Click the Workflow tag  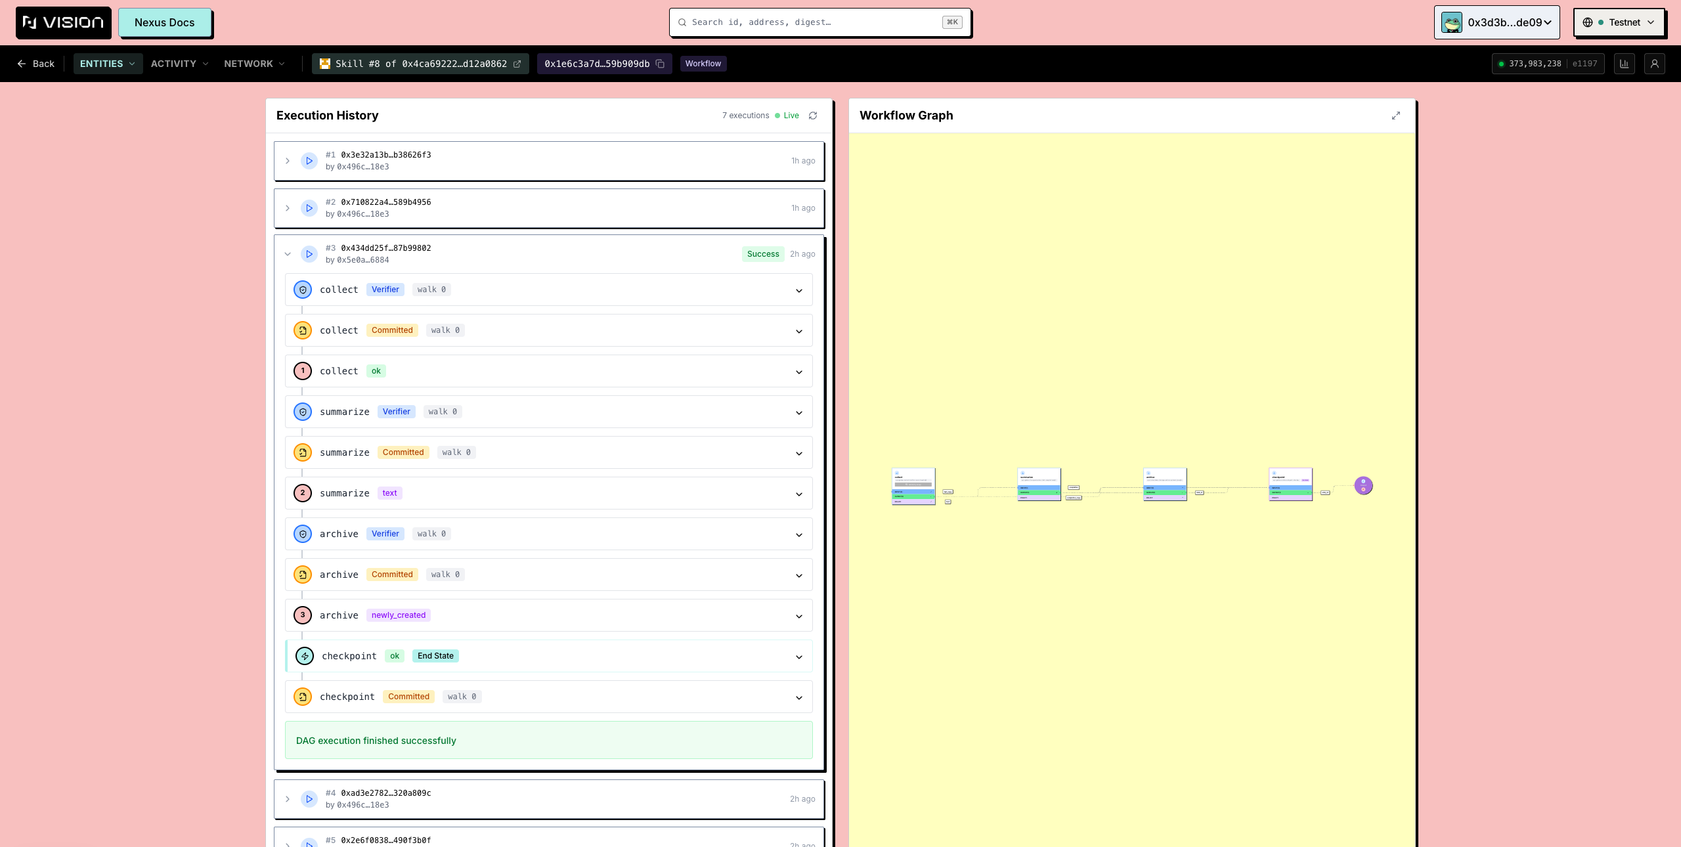click(x=703, y=64)
